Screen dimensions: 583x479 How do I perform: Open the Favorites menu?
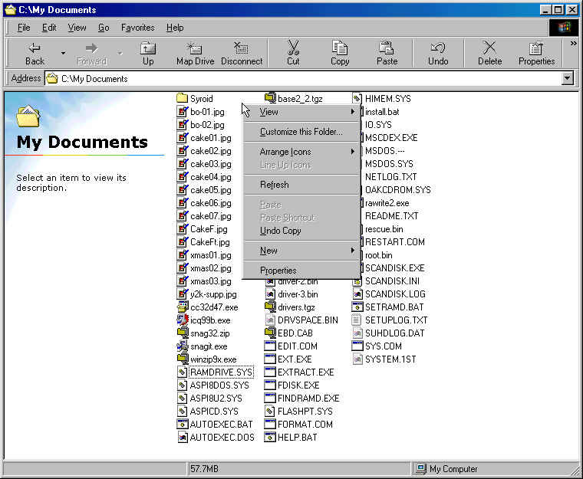click(x=137, y=28)
